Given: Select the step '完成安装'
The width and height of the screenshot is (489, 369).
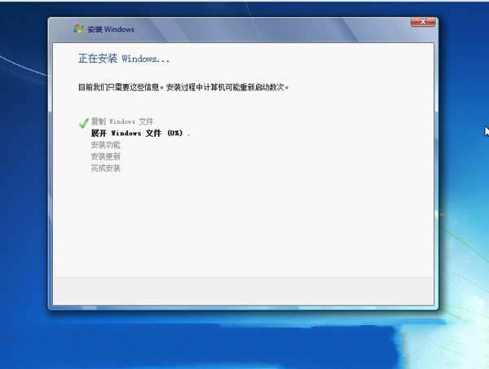Looking at the screenshot, I should (x=105, y=169).
